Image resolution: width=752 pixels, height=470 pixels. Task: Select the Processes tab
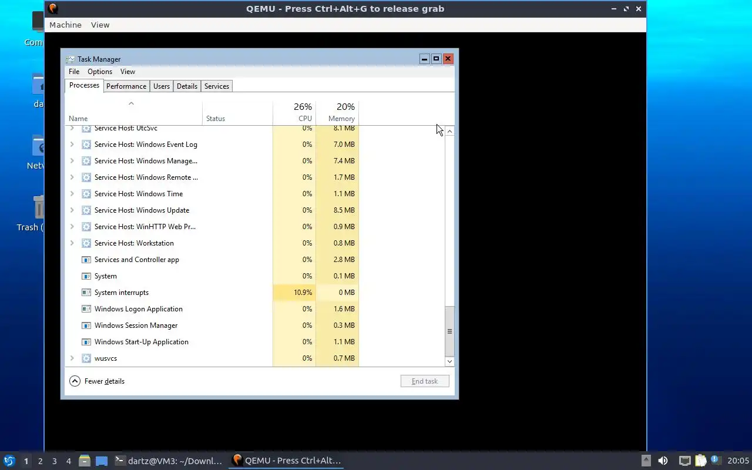(x=84, y=85)
